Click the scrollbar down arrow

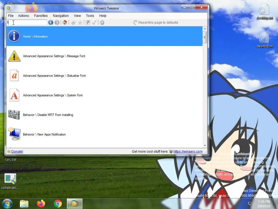[205, 145]
